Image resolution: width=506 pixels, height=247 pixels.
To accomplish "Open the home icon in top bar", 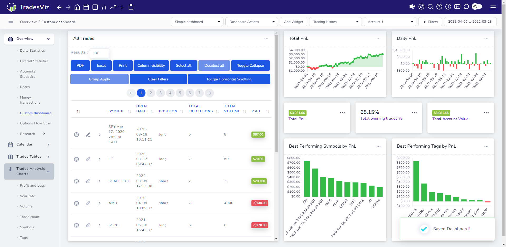I will coord(77,7).
